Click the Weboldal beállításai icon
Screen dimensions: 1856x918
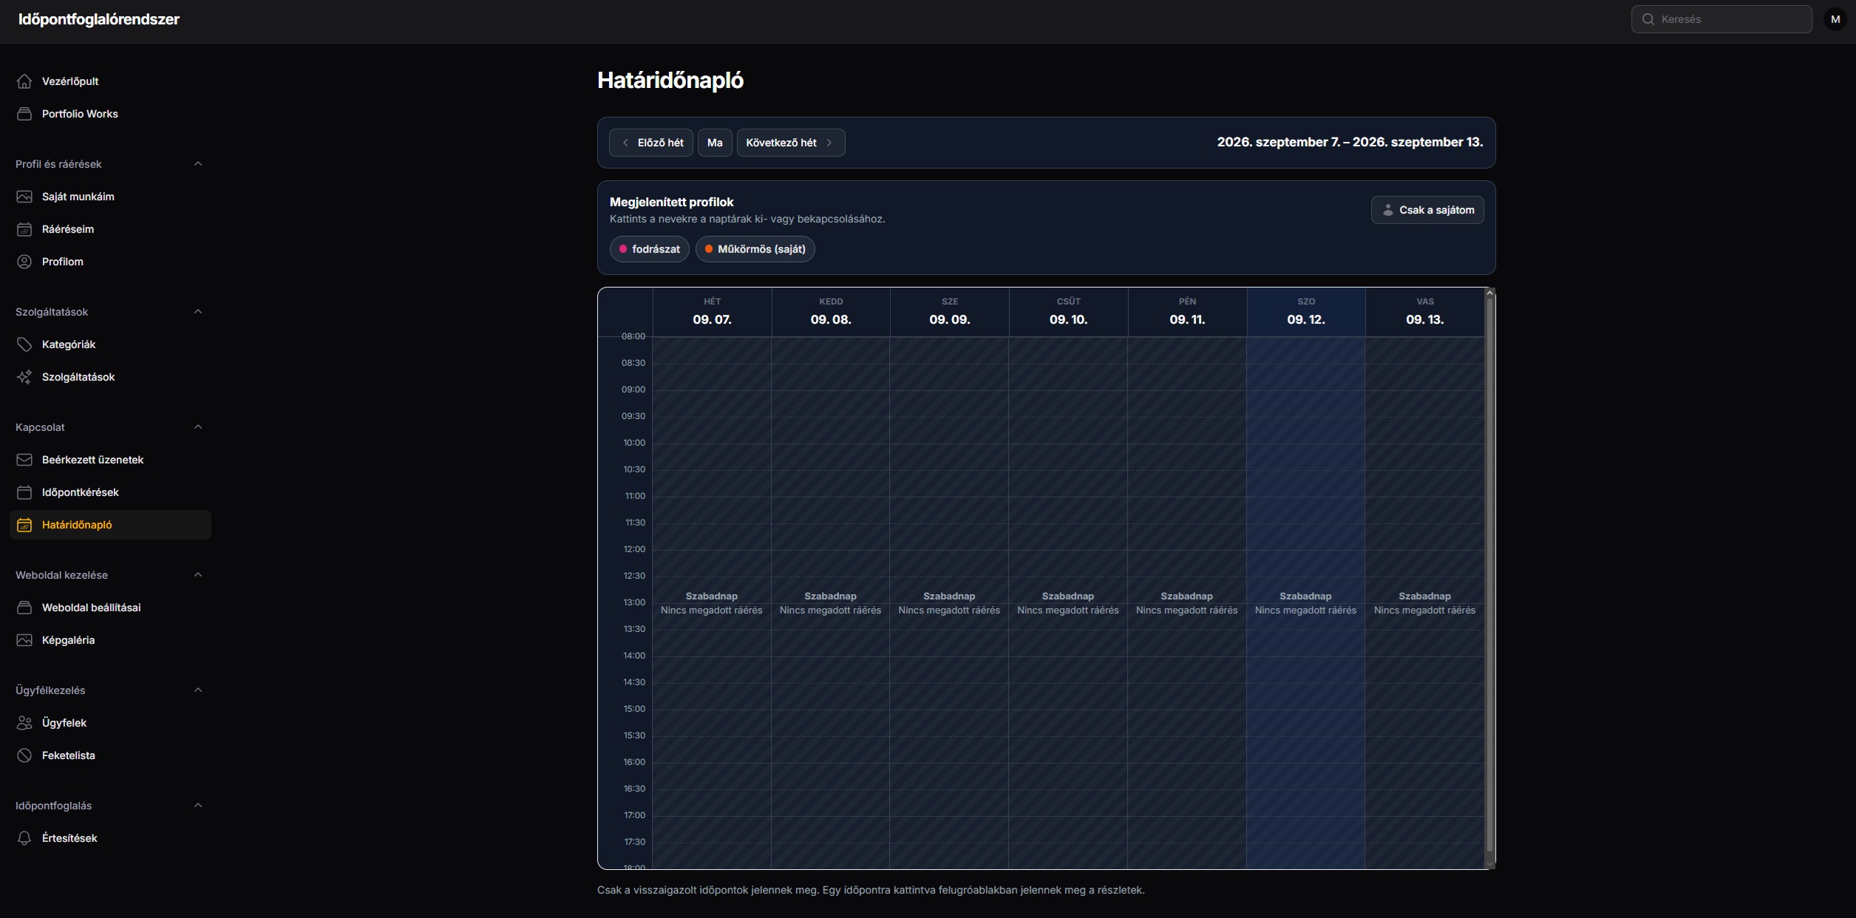[x=24, y=608]
